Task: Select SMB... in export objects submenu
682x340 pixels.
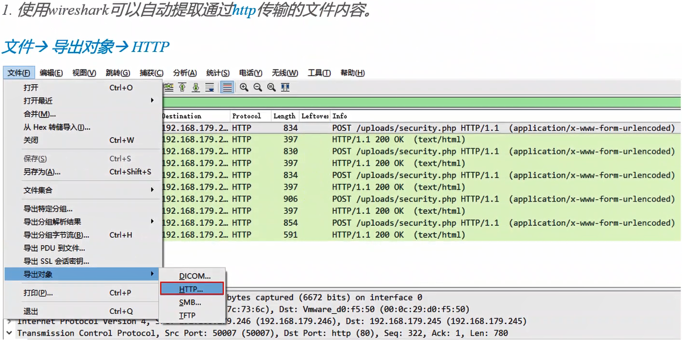Action: [192, 302]
